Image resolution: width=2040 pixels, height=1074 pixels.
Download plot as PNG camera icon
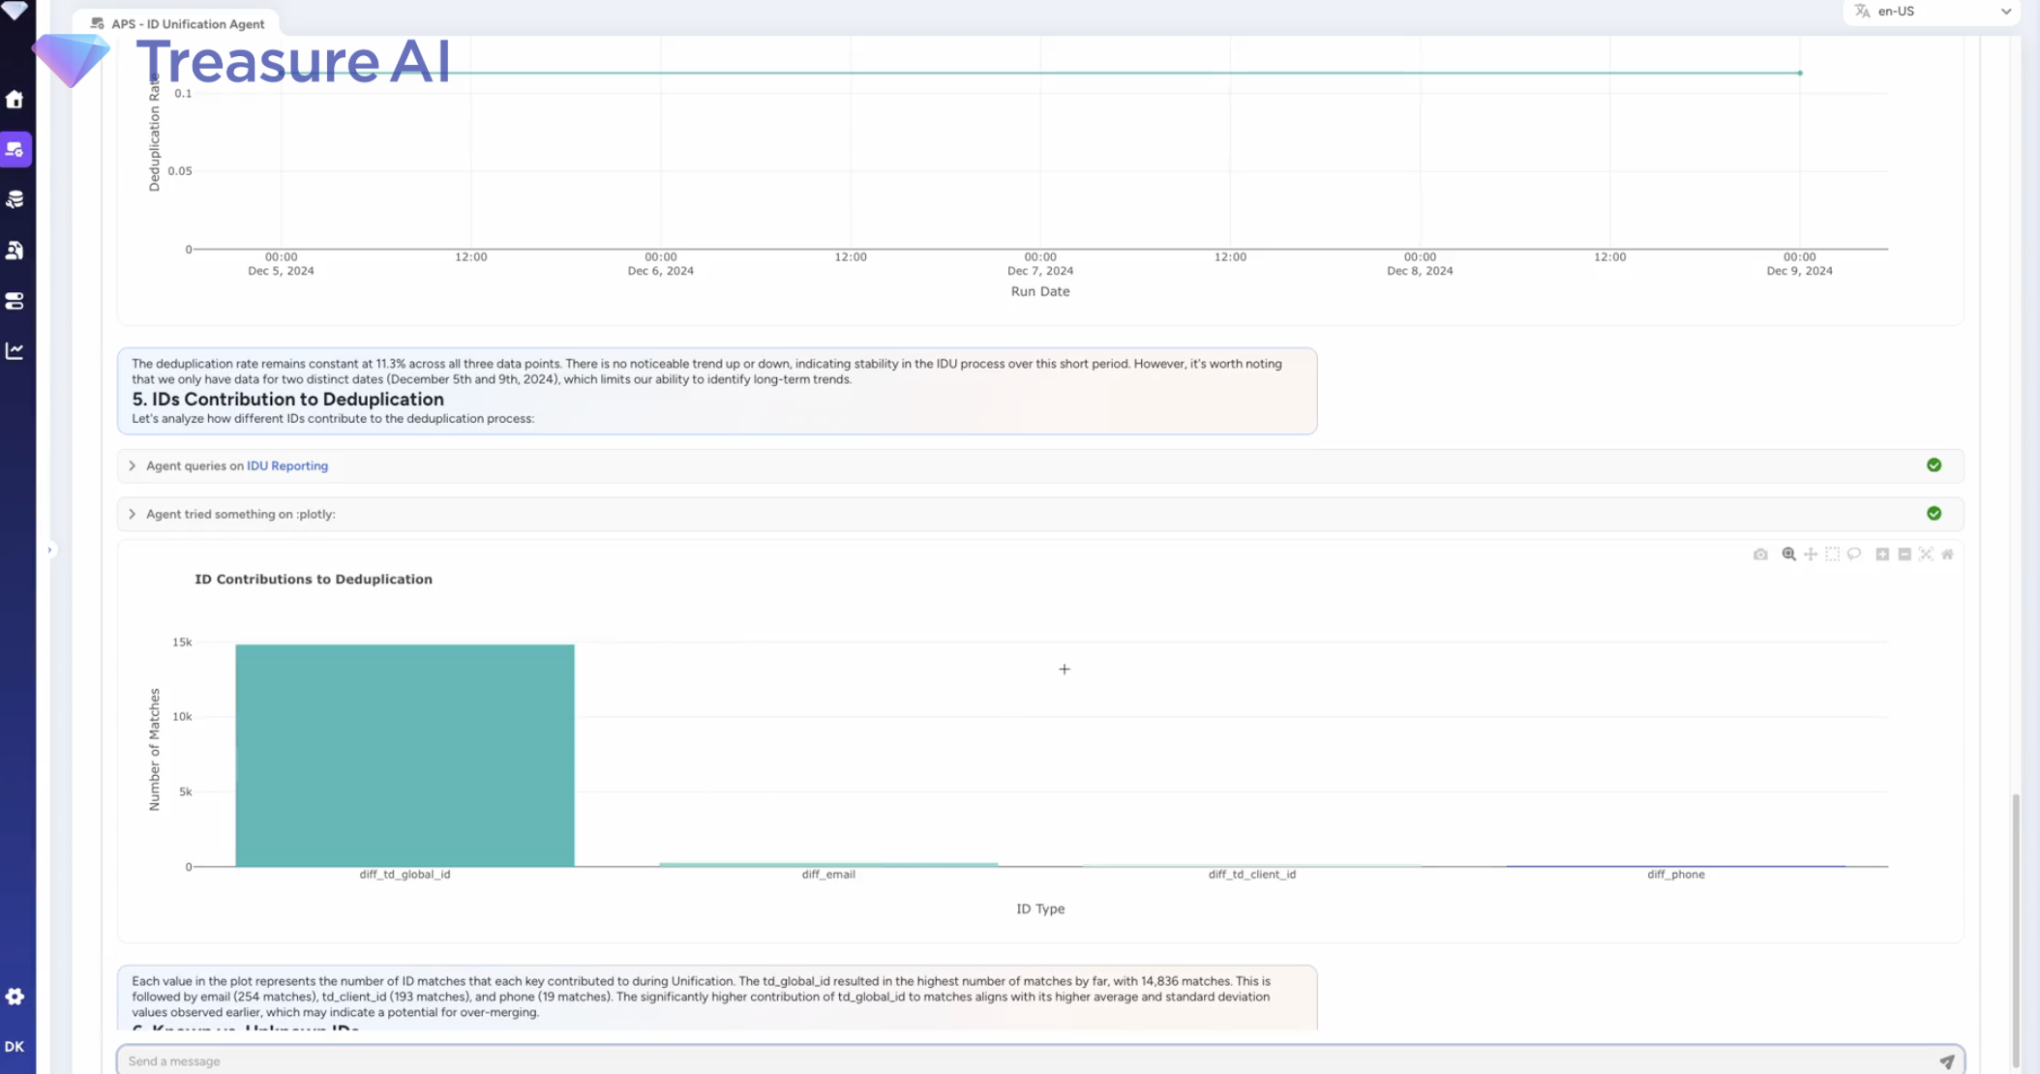(1760, 554)
